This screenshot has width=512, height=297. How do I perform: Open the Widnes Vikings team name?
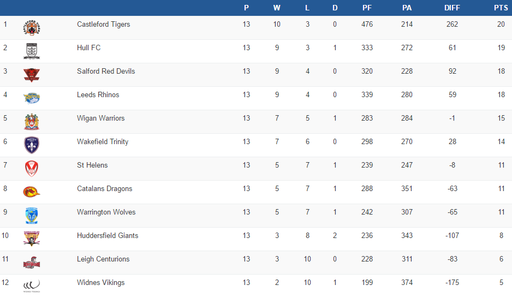pos(100,282)
